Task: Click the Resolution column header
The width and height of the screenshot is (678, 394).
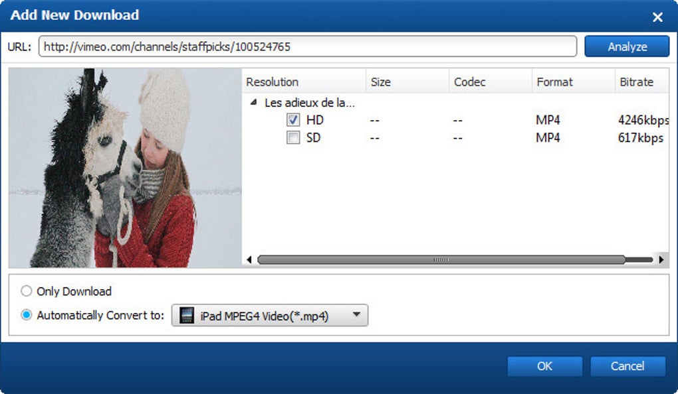Action: [x=304, y=82]
